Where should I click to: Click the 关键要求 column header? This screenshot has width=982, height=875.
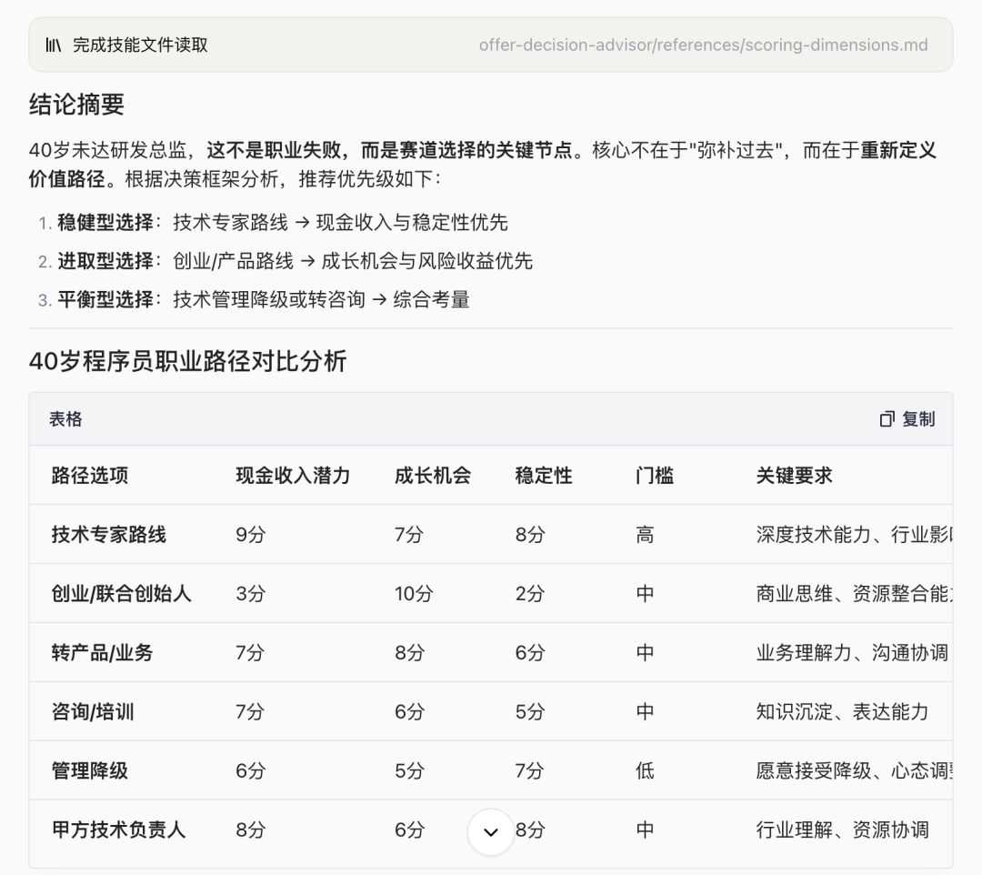pos(794,476)
